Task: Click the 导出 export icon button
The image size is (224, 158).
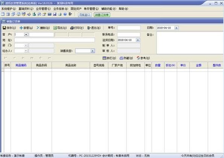Action: pos(60,28)
